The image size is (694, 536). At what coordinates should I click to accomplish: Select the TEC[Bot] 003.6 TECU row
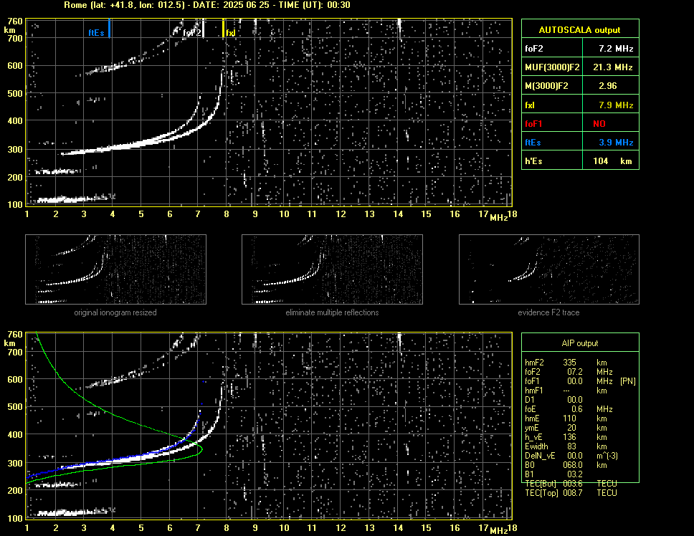571,484
